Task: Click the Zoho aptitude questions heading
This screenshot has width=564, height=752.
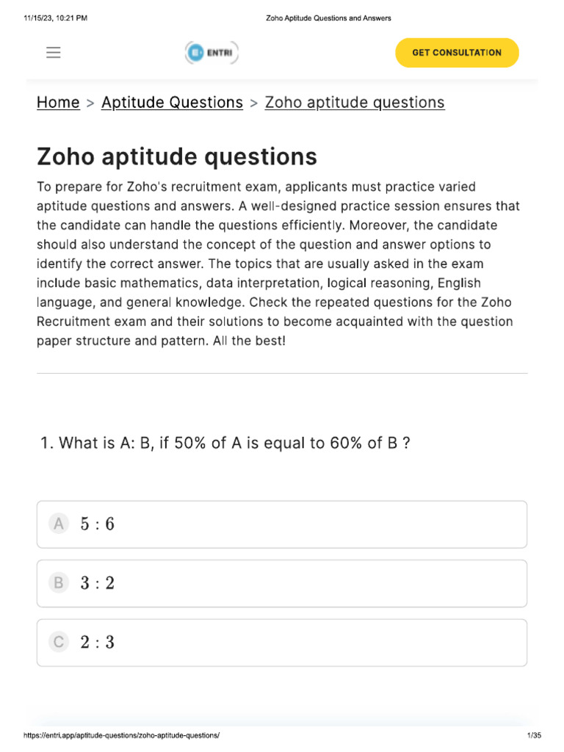Action: [x=177, y=156]
